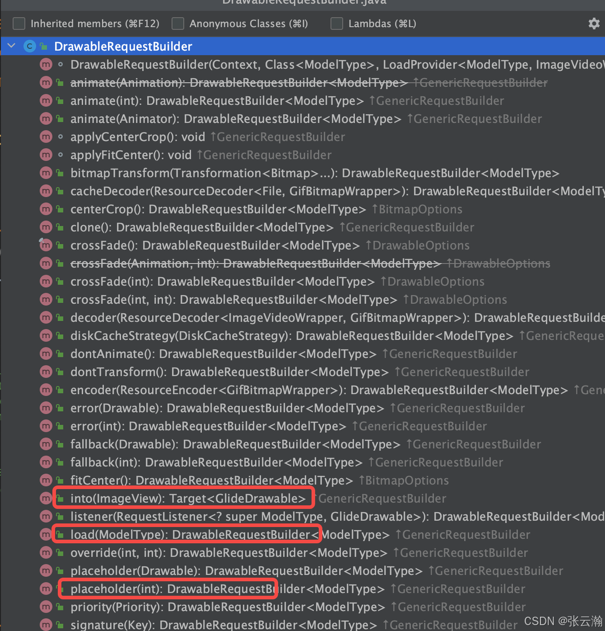Viewport: 605px width, 631px height.
Task: Click method icon of error(int) row
Action: pyautogui.click(x=46, y=426)
